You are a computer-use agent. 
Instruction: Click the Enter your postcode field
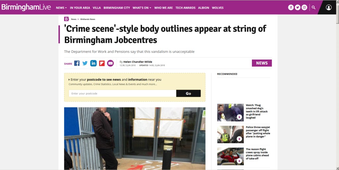tap(122, 93)
